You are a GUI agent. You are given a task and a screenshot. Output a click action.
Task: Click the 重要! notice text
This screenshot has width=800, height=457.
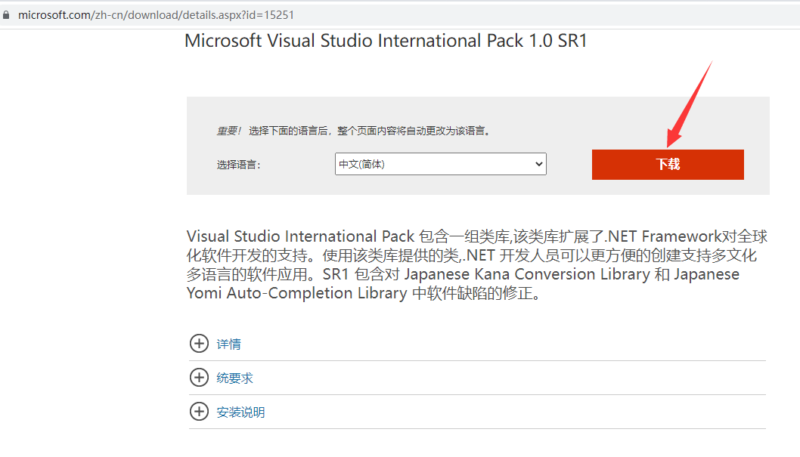tap(228, 131)
